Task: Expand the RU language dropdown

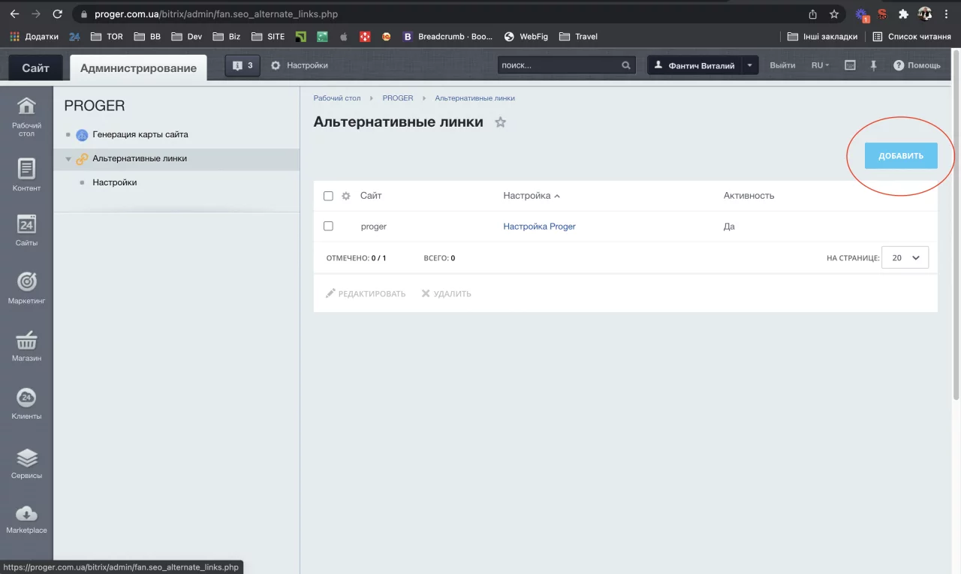Action: click(x=820, y=65)
